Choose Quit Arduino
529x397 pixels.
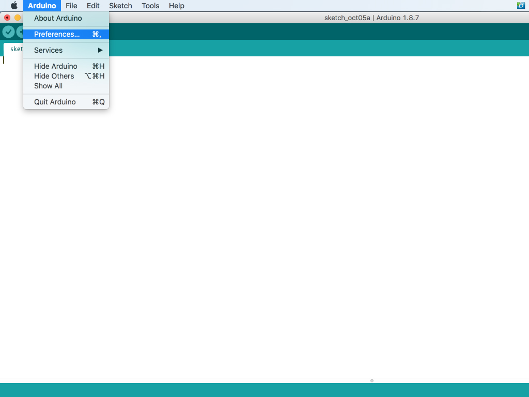pos(66,102)
